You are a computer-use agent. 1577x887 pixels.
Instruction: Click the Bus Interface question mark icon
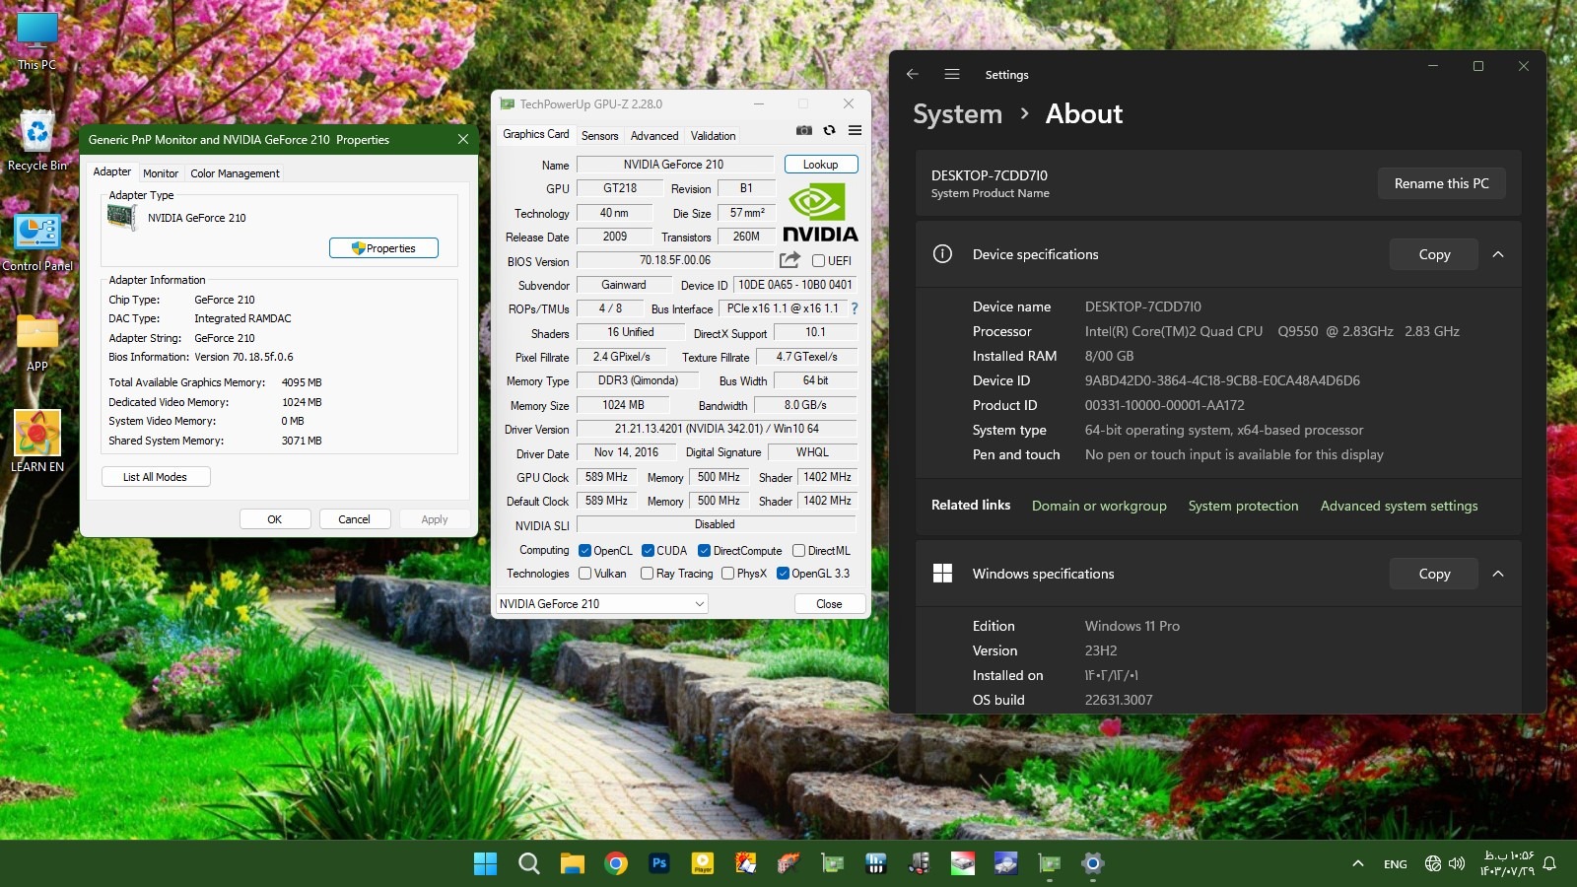click(855, 308)
